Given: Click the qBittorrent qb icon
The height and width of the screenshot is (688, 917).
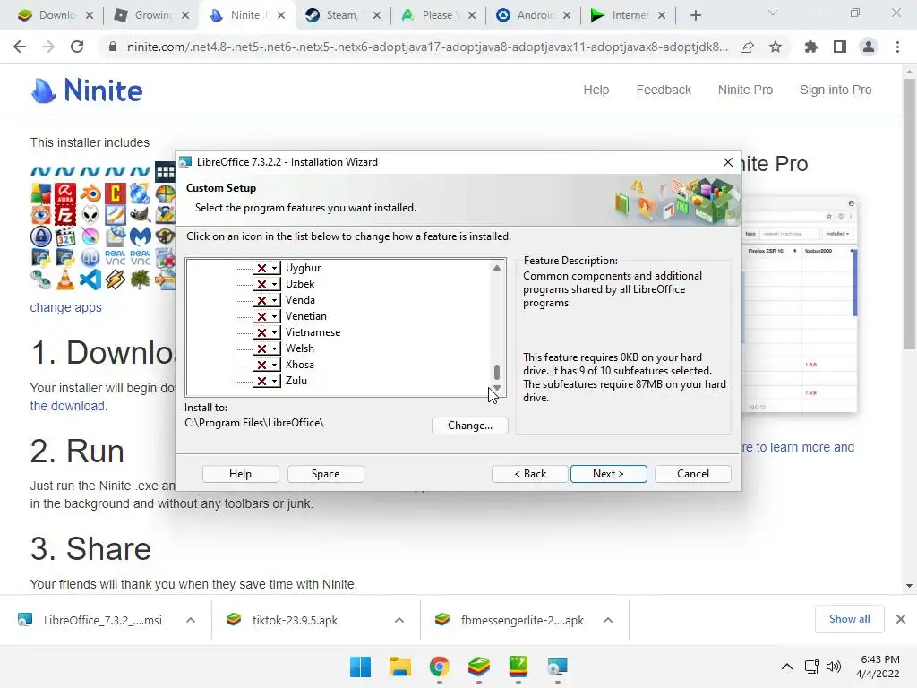Looking at the screenshot, I should (90, 258).
